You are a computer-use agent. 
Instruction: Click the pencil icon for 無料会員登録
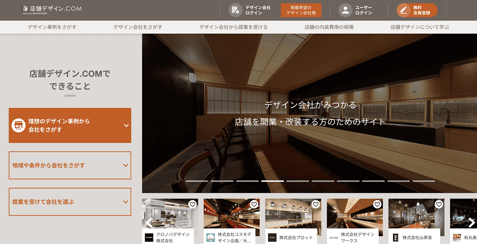click(x=403, y=10)
